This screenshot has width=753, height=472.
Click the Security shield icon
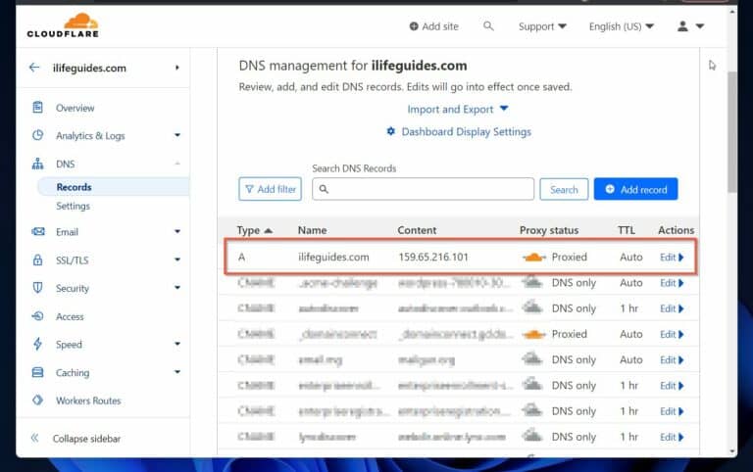[37, 288]
